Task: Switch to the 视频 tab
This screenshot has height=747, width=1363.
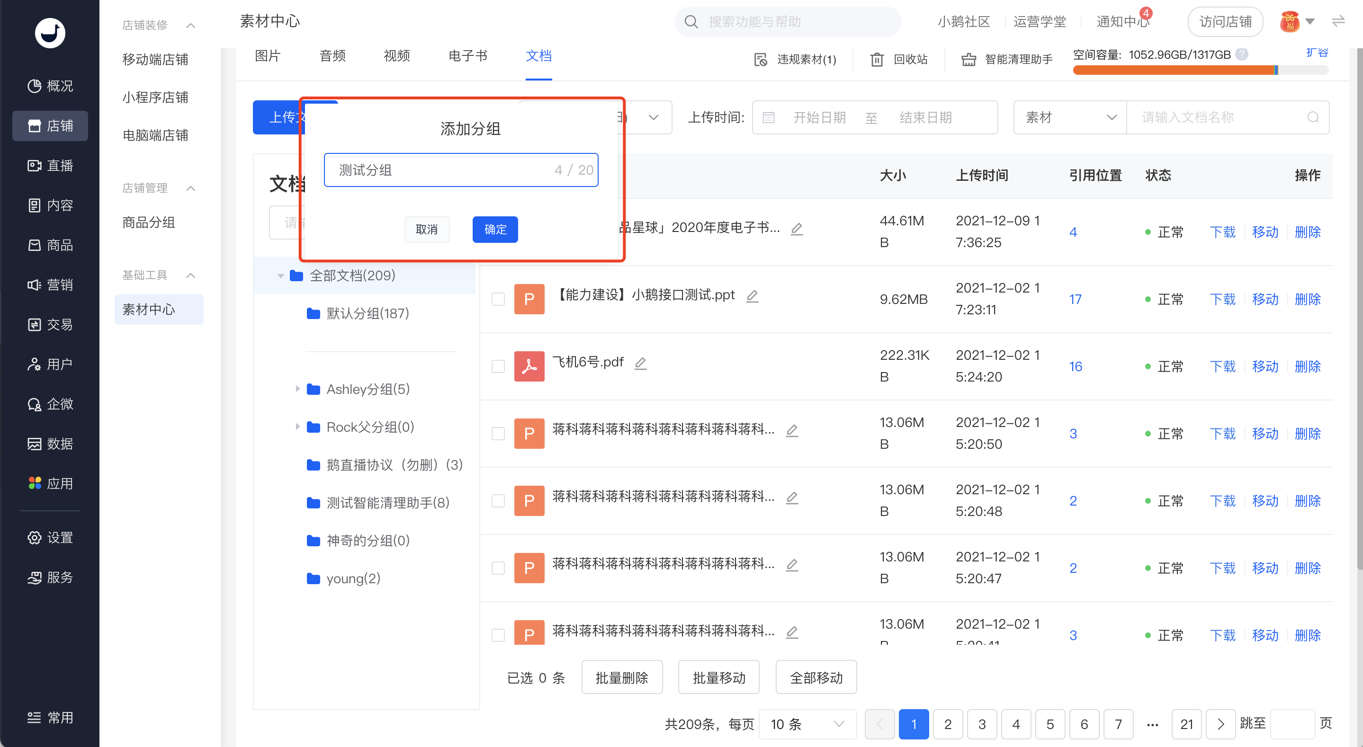Action: 397,55
